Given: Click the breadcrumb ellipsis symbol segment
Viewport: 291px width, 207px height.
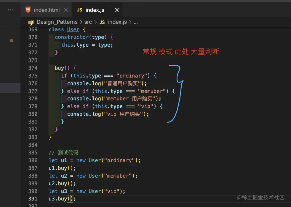Looking at the screenshot, I should point(136,23).
